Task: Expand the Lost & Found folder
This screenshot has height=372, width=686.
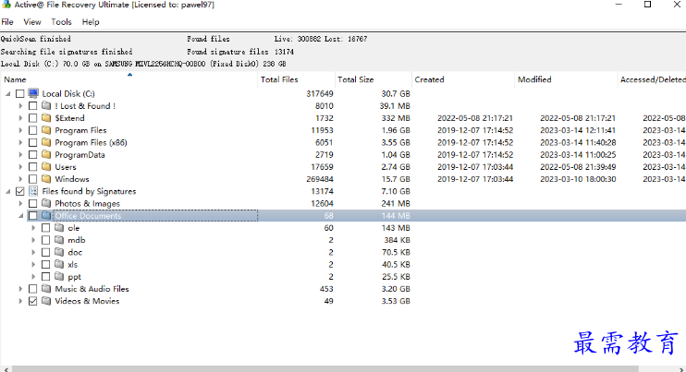Action: tap(20, 105)
